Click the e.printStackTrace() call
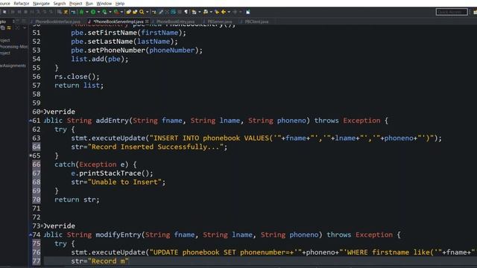The width and height of the screenshot is (477, 268). (113, 173)
